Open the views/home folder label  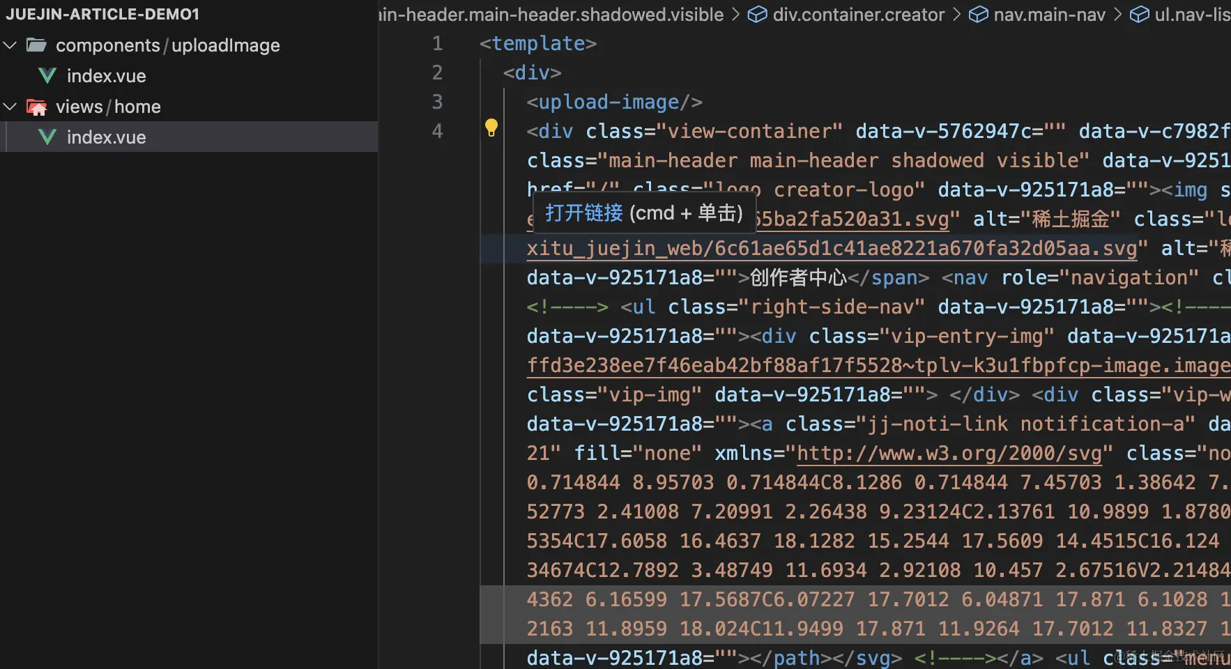(x=108, y=107)
